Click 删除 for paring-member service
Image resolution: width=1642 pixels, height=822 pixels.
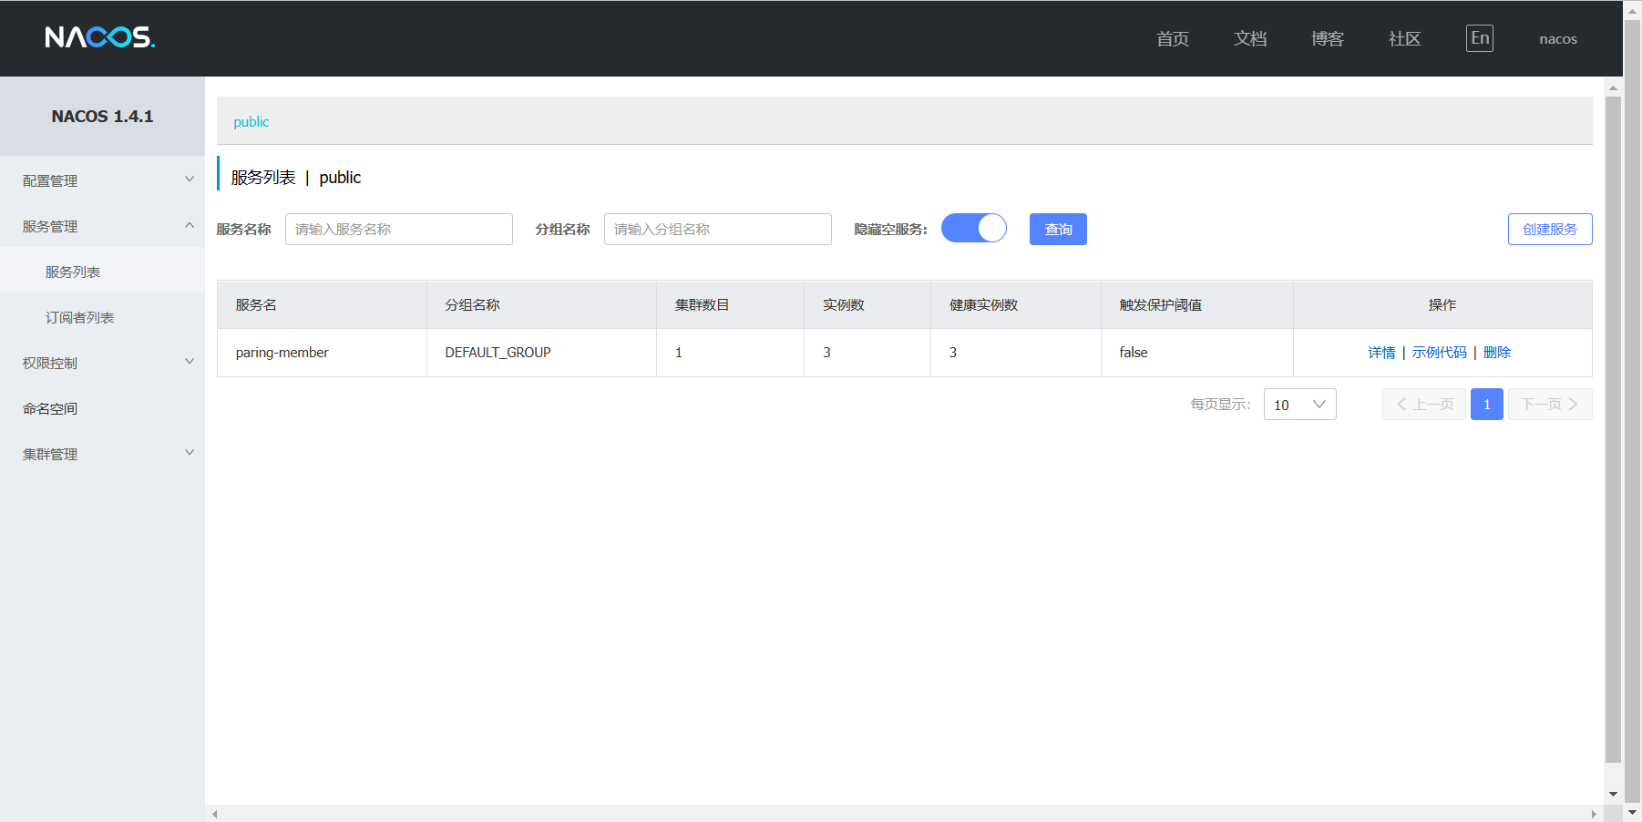(x=1497, y=353)
